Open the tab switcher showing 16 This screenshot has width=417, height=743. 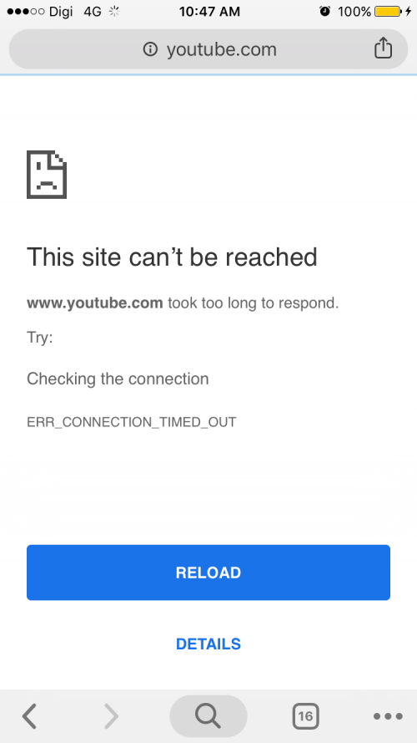[305, 715]
